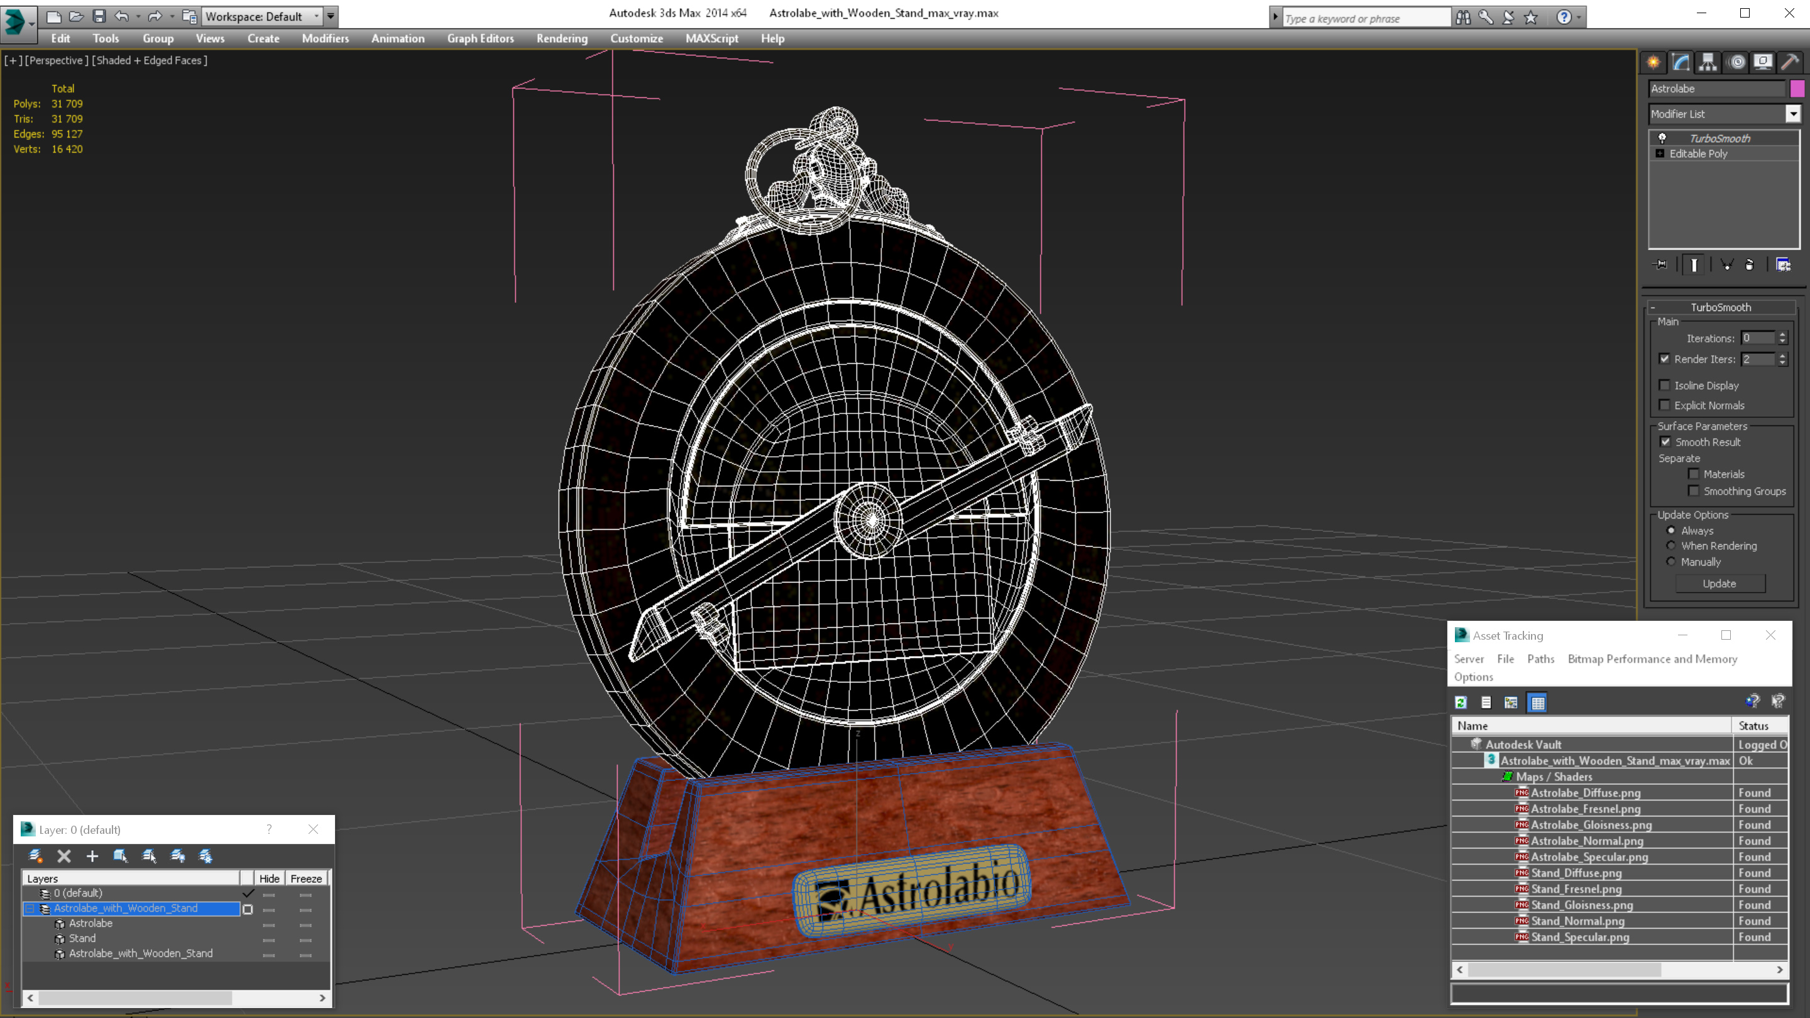Open the Modifier List dropdown
1810x1018 pixels.
point(1791,113)
